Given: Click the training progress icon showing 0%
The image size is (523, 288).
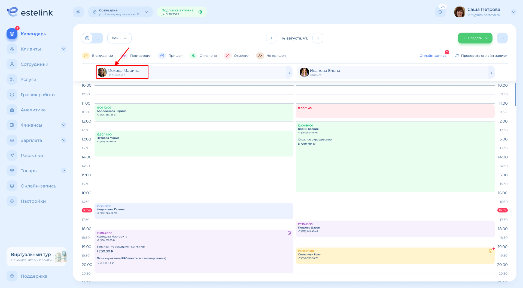Looking at the screenshot, I should [440, 12].
